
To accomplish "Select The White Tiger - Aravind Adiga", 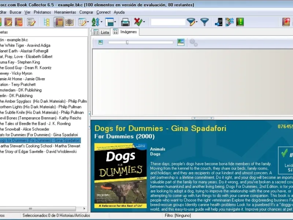I will click(25, 45).
